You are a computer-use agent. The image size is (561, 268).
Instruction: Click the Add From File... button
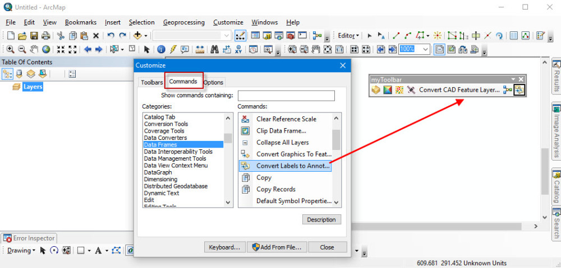click(x=277, y=247)
